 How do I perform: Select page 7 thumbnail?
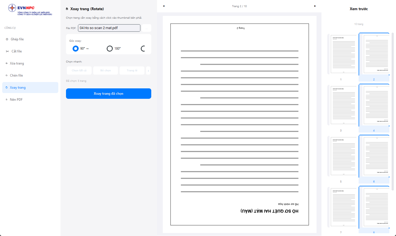342,207
